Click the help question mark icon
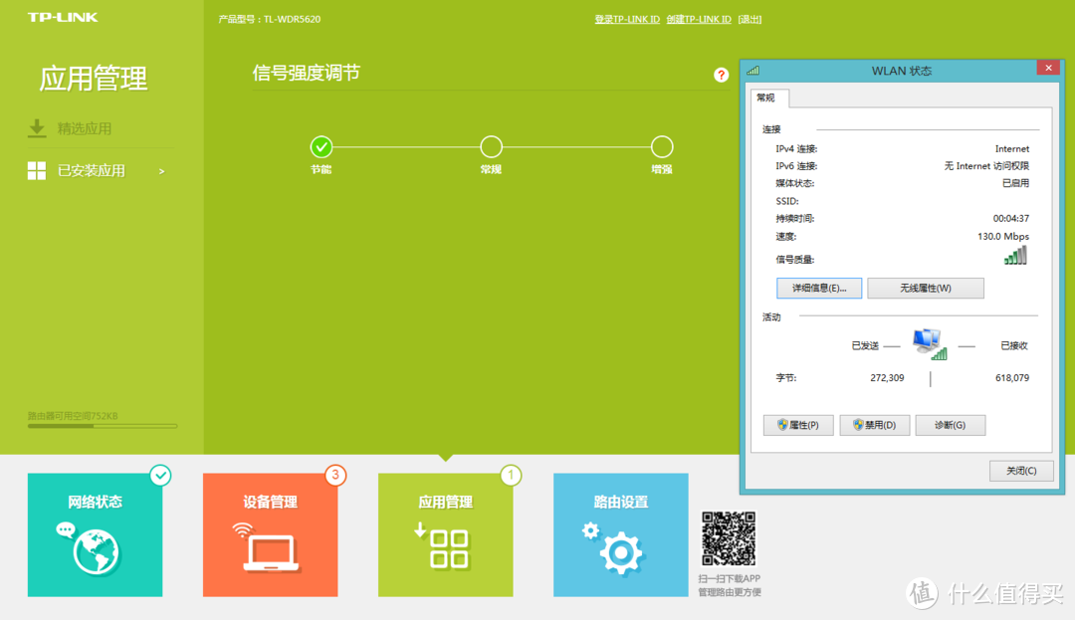1075x620 pixels. click(x=721, y=74)
